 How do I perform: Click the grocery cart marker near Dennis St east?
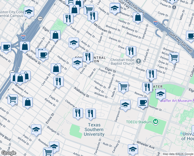[174, 58]
